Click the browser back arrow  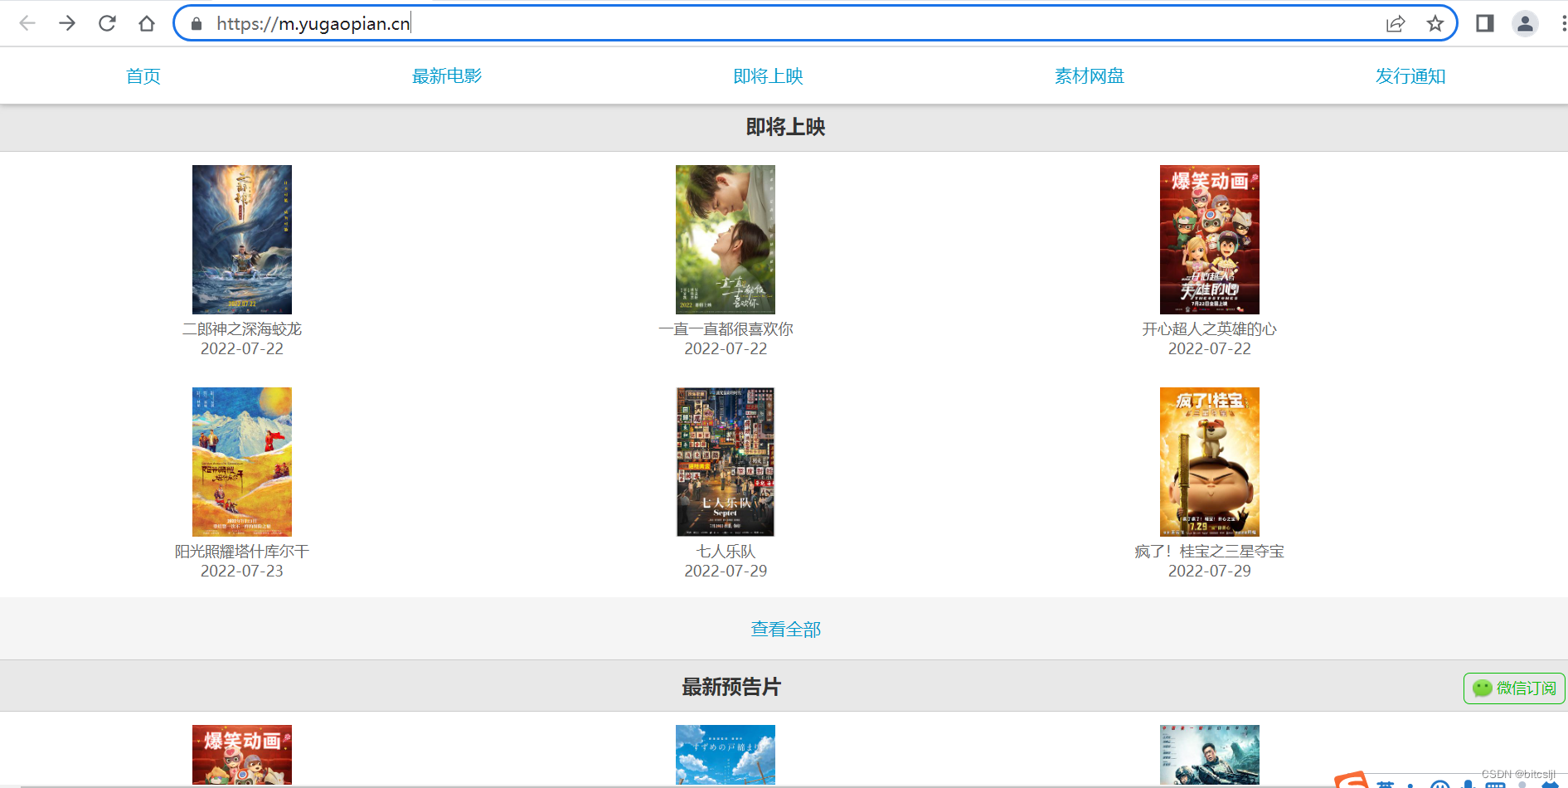pyautogui.click(x=27, y=23)
